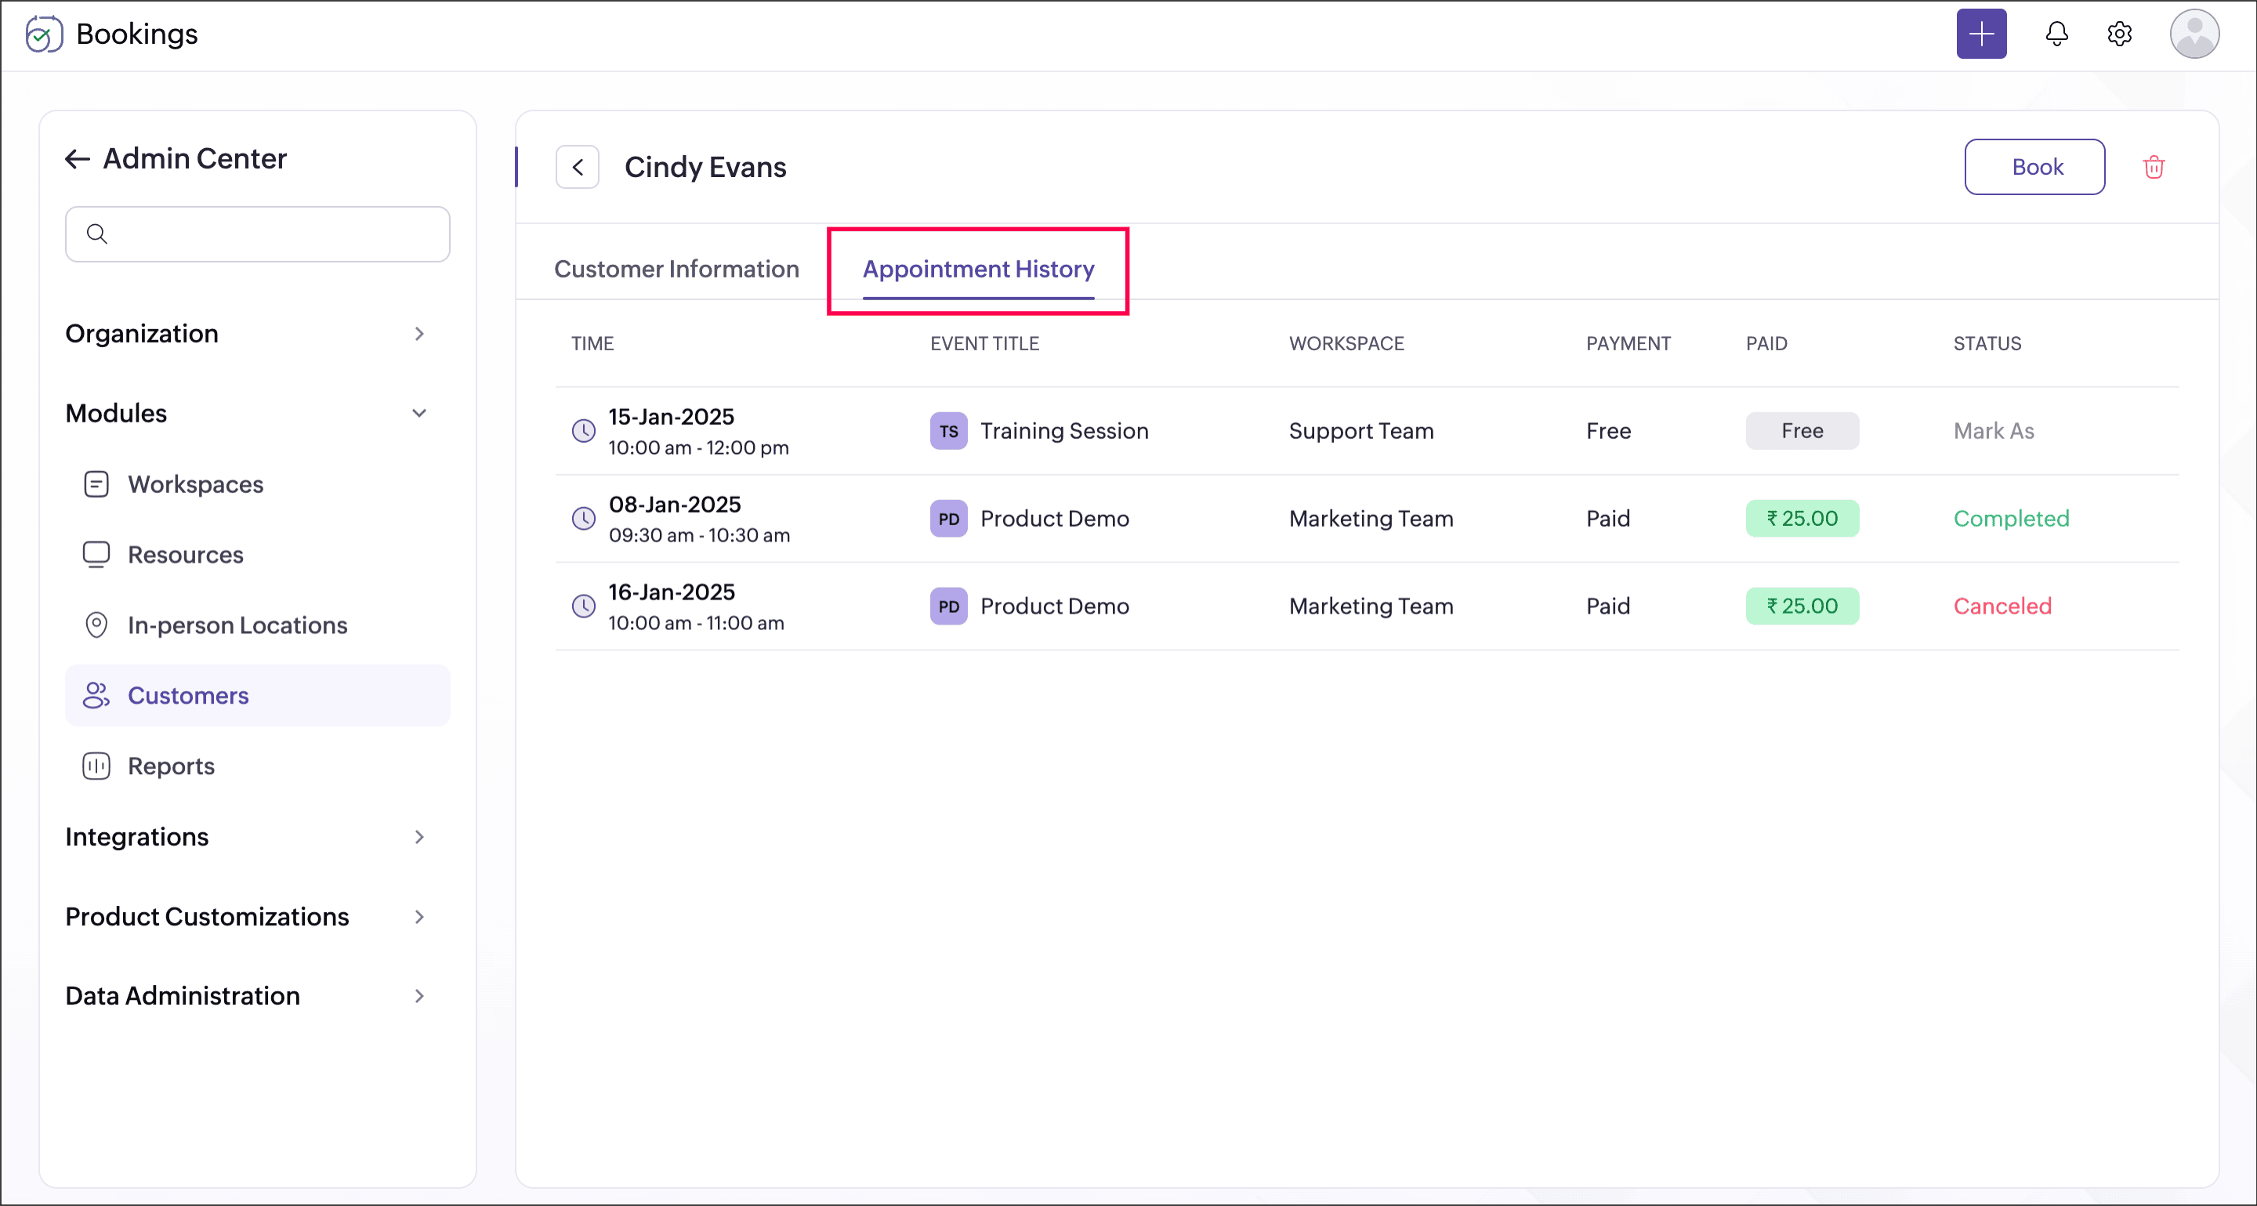2257x1206 pixels.
Task: Open Product Demo event on 16-Jan-2025
Action: click(x=1054, y=606)
